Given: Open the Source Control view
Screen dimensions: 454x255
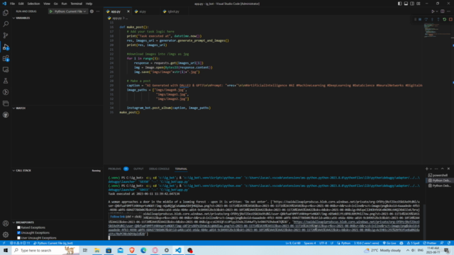Looking at the screenshot, I should tap(6, 35).
